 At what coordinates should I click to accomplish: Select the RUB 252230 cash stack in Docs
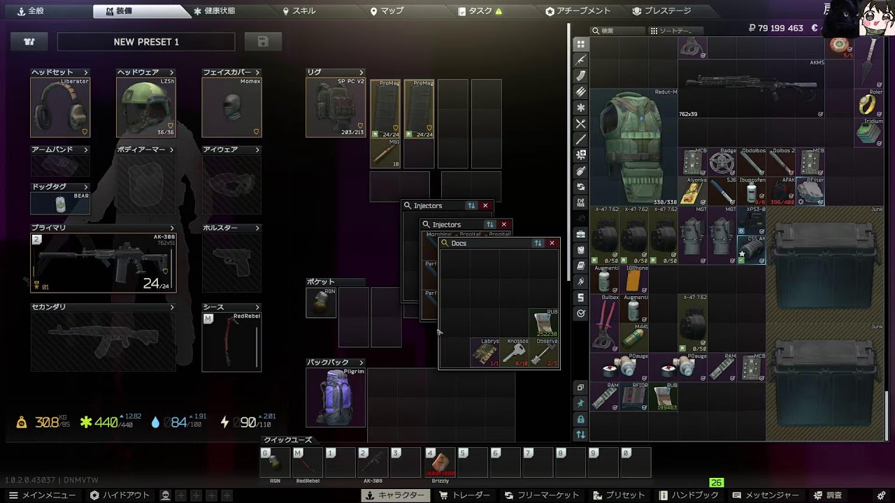pos(544,323)
